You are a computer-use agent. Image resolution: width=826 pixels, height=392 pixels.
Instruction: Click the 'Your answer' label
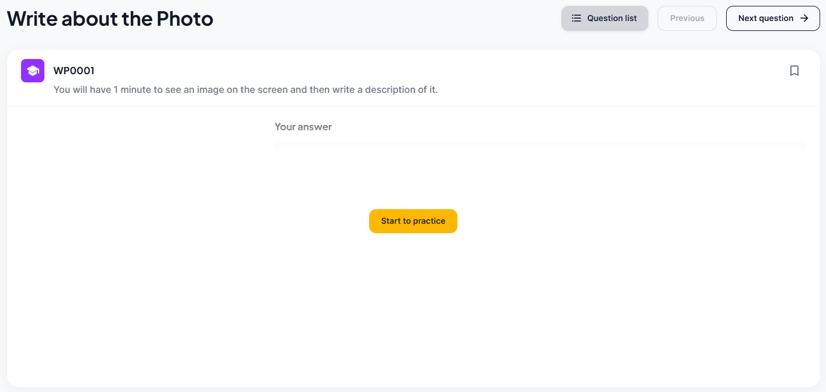pos(303,127)
